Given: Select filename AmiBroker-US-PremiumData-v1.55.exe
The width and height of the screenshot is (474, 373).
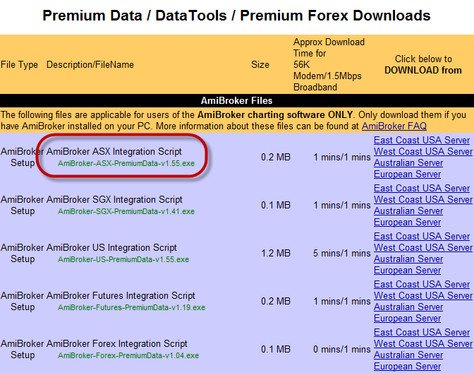Looking at the screenshot, I should [x=123, y=259].
